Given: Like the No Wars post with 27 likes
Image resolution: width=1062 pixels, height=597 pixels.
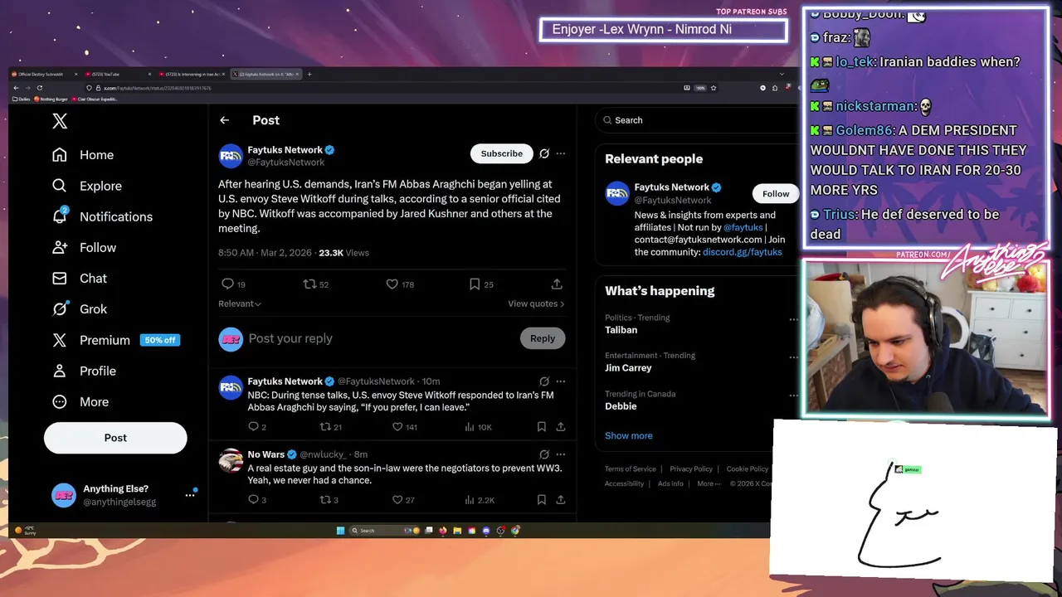Looking at the screenshot, I should pyautogui.click(x=403, y=500).
